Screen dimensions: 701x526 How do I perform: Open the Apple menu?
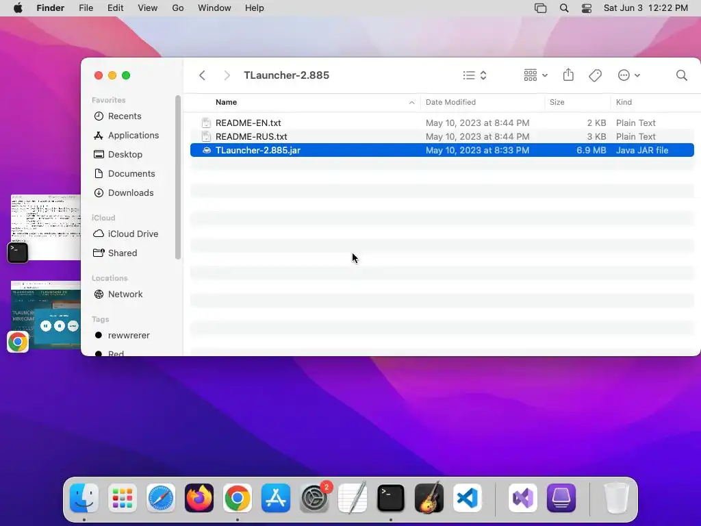[x=18, y=8]
